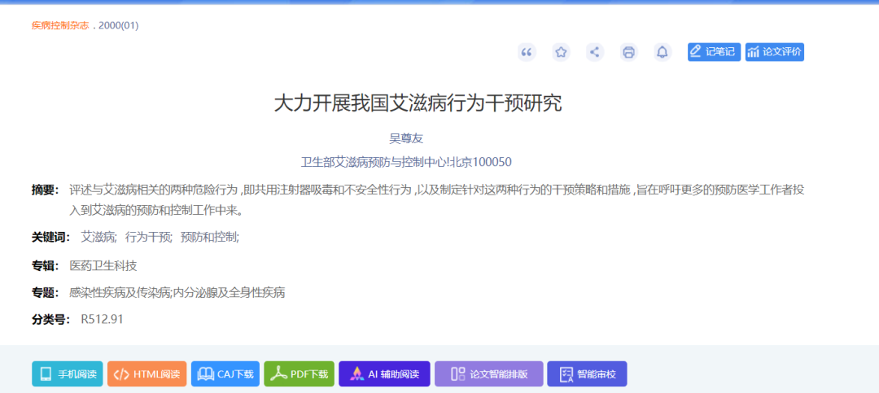This screenshot has width=879, height=393.
Task: Select keyword 预防和控制
Action: pyautogui.click(x=210, y=237)
